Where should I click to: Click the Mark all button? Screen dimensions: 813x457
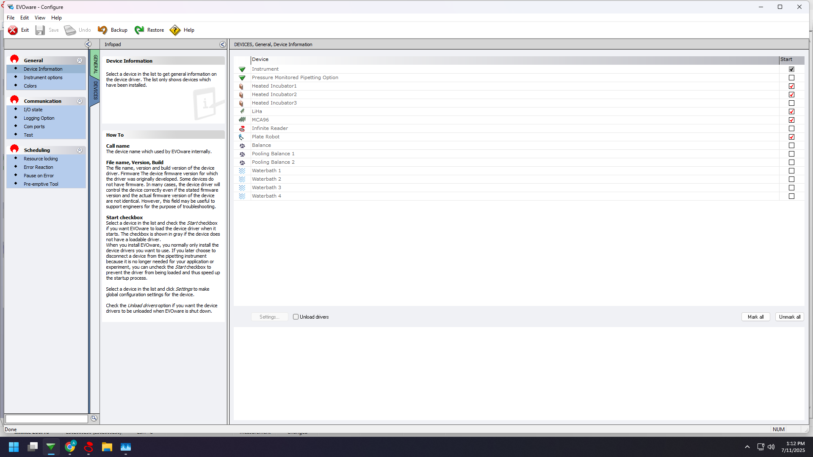coord(756,317)
